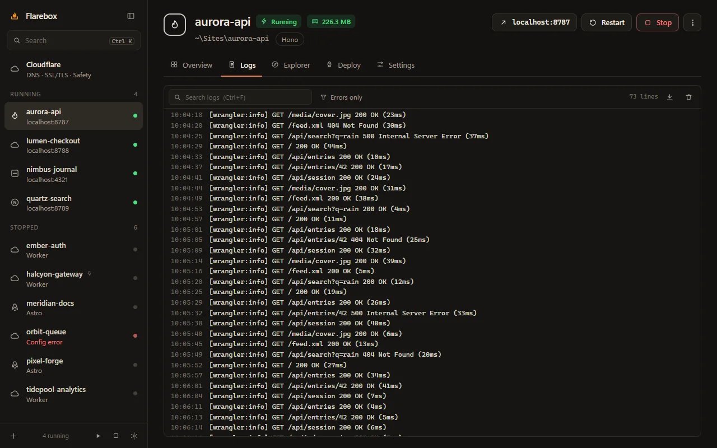
Task: Click the 10:05:32 entries/42 500 error log line
Action: click(x=432, y=313)
